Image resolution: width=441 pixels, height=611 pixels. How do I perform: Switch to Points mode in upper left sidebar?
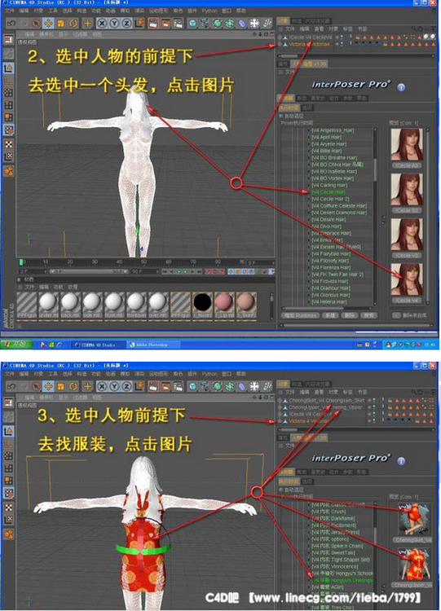point(8,93)
